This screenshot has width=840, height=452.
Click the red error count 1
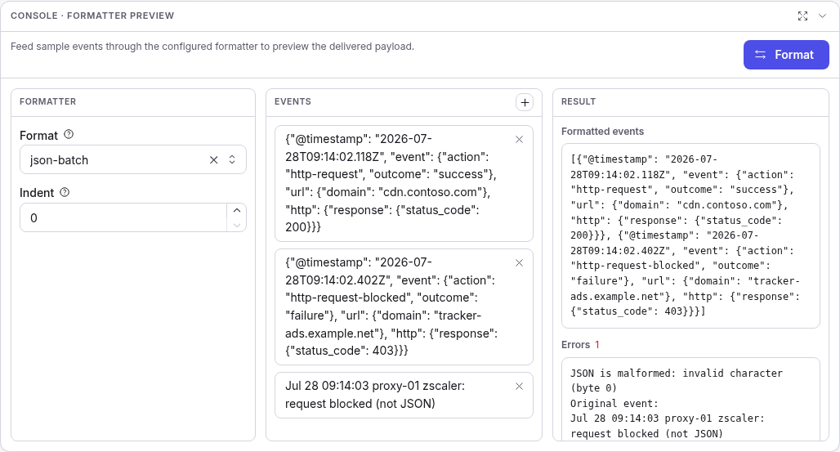tap(596, 345)
